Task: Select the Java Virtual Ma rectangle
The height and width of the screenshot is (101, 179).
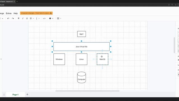Action: (81, 47)
